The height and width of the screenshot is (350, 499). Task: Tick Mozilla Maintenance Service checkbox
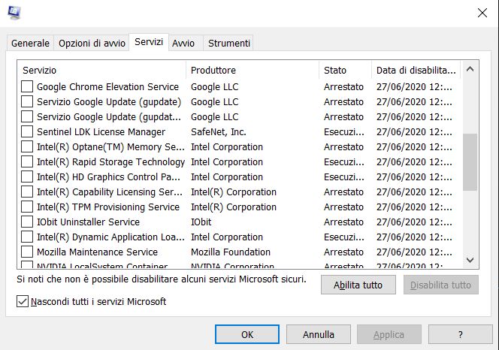tap(27, 252)
